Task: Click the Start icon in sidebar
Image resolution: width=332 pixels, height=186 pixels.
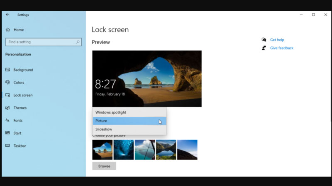Action: [8, 133]
